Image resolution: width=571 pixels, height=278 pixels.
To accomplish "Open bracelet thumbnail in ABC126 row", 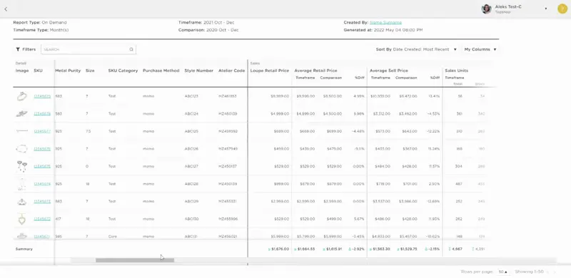I will pyautogui.click(x=22, y=148).
